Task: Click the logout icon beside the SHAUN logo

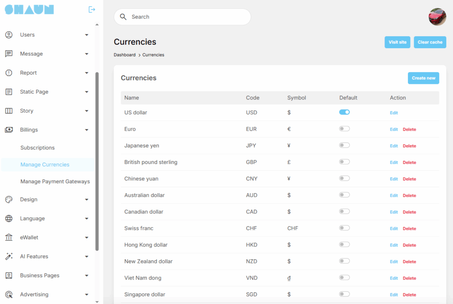Action: coord(92,9)
